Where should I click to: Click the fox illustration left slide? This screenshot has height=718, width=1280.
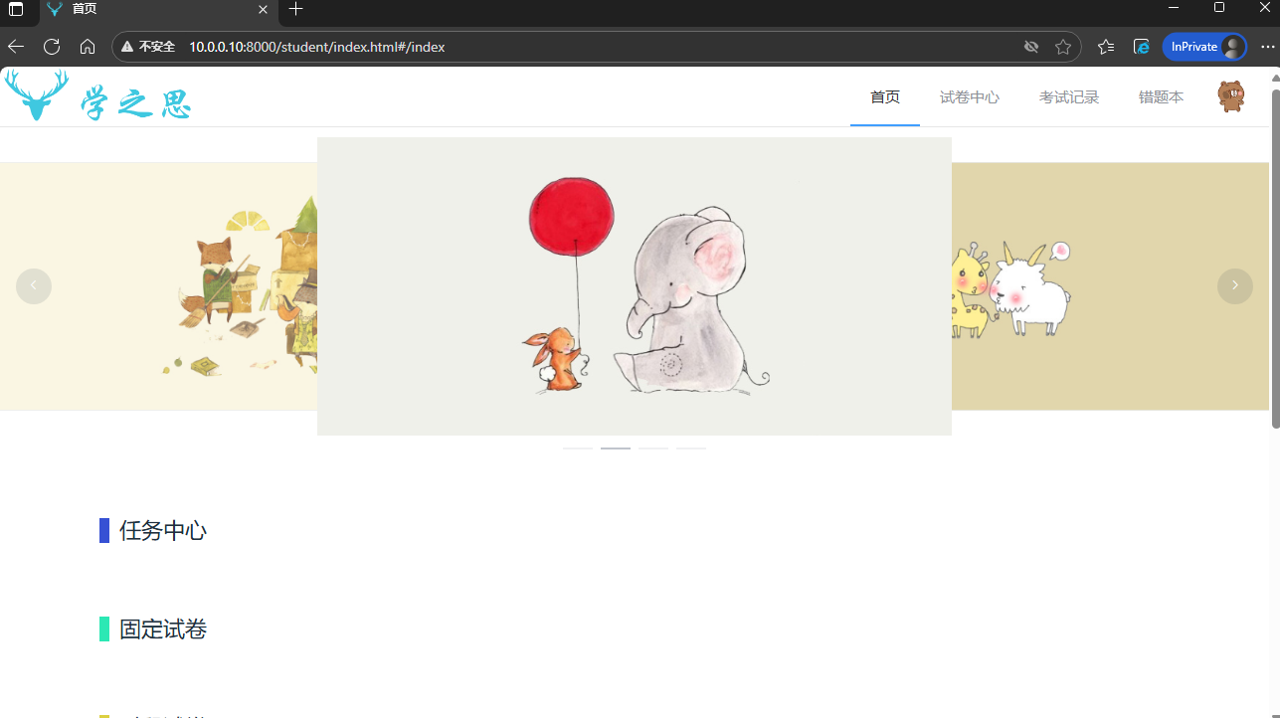click(159, 286)
